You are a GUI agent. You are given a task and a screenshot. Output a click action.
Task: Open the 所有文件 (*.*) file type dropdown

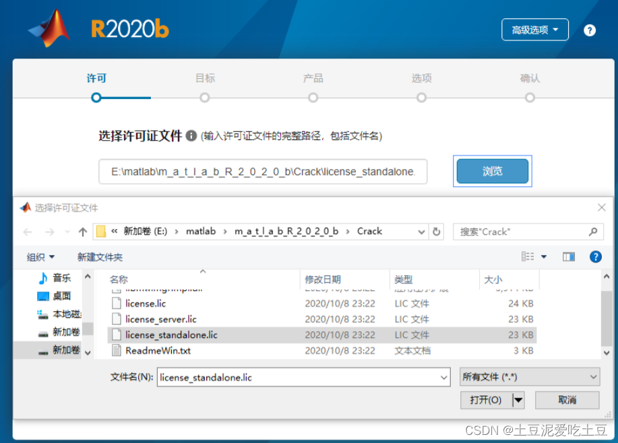530,377
